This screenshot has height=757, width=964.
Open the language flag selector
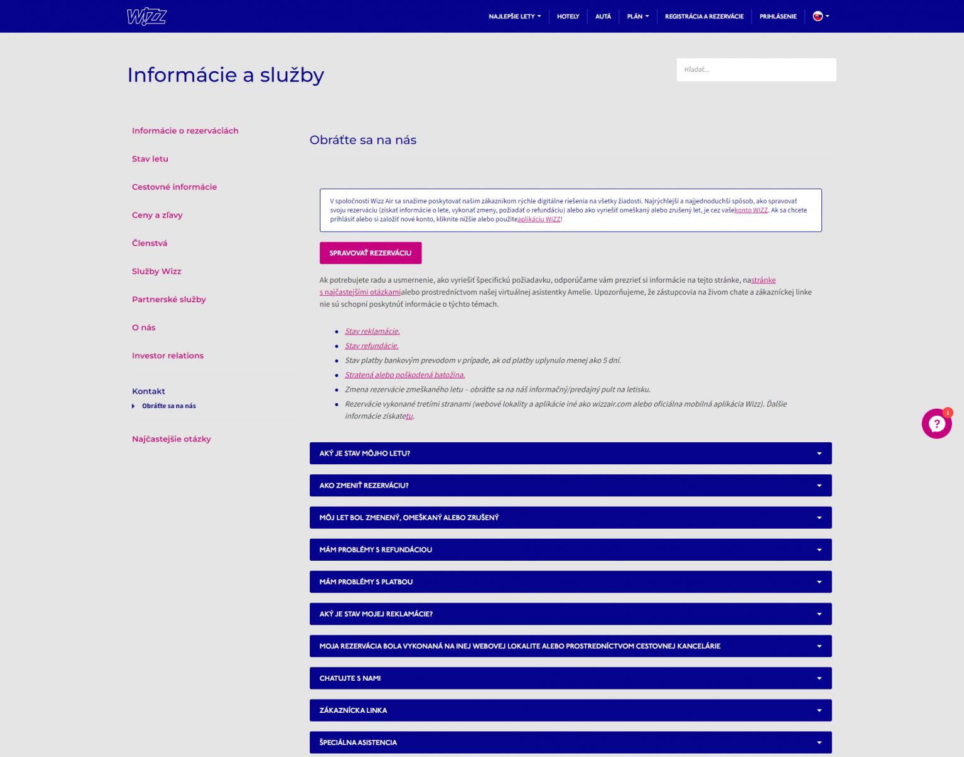coord(820,16)
